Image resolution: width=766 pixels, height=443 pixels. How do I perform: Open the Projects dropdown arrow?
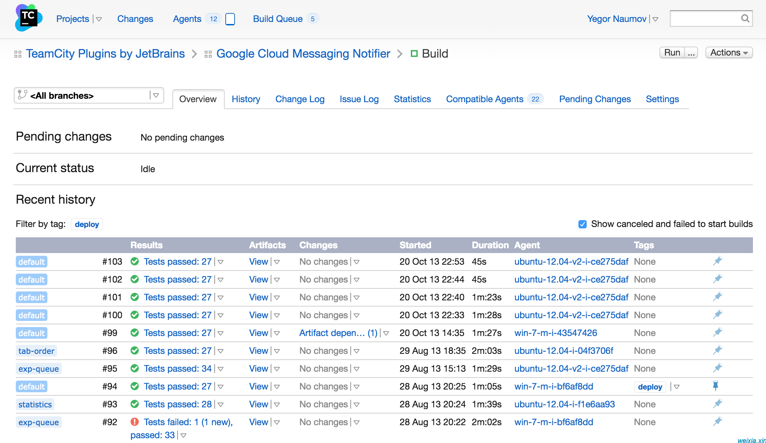tap(99, 19)
